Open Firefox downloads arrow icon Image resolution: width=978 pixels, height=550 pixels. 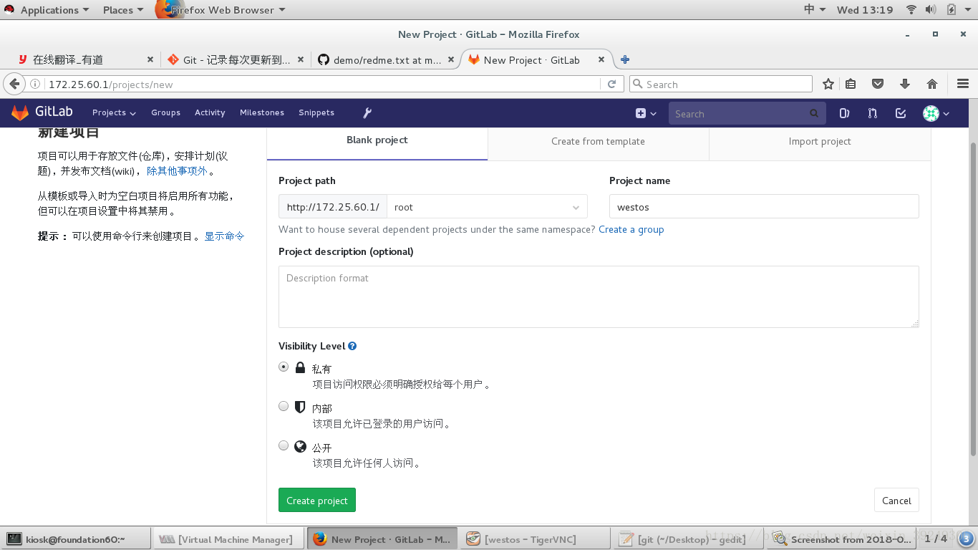[905, 84]
